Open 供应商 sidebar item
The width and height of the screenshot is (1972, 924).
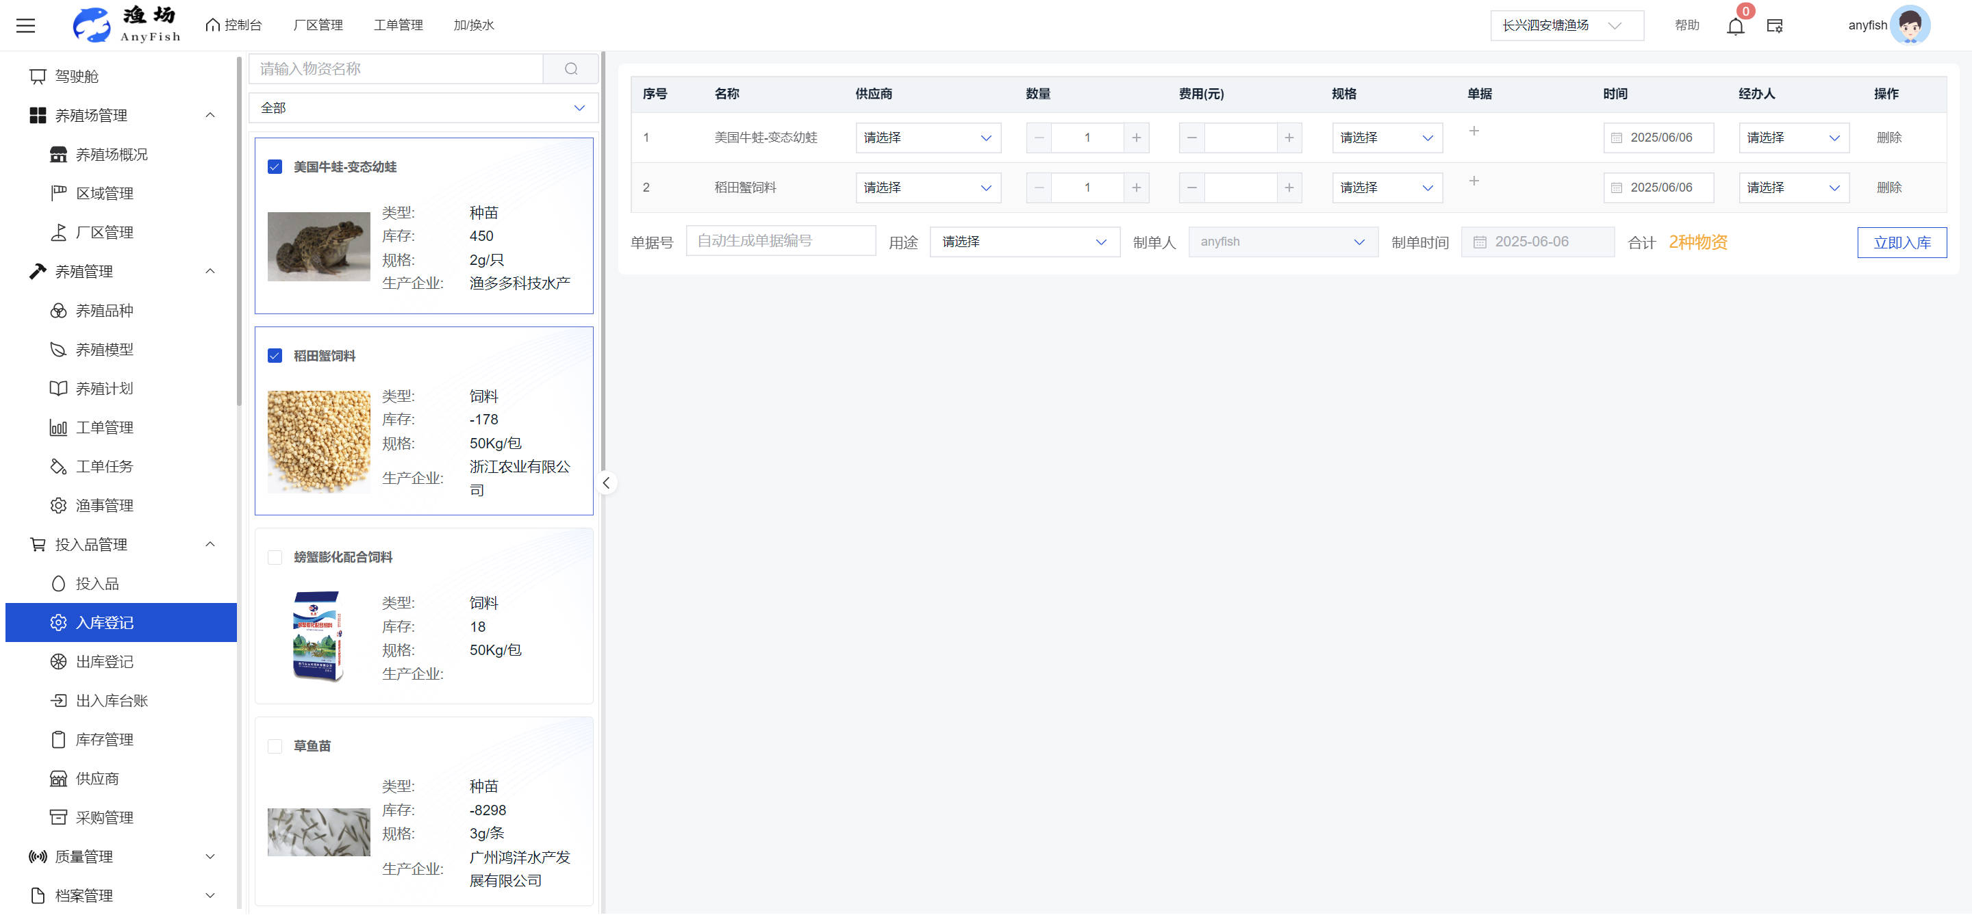click(97, 779)
